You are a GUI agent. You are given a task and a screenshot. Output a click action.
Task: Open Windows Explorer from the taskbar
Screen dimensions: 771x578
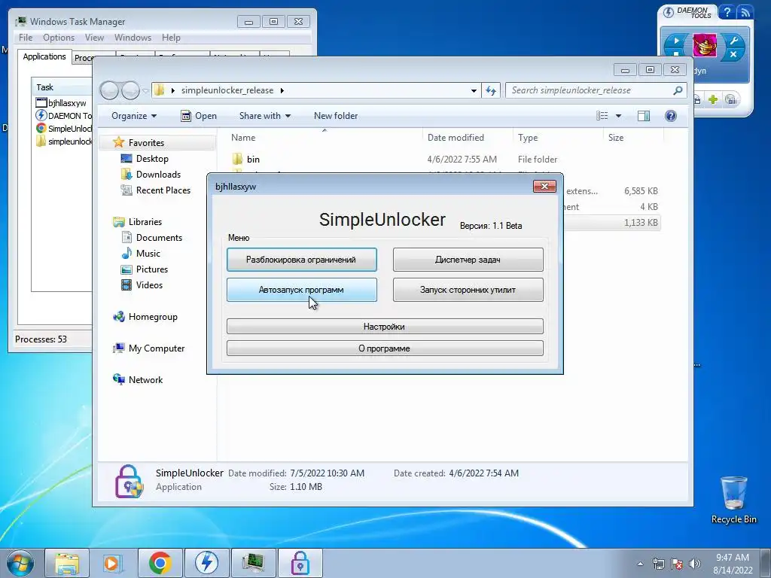click(x=67, y=563)
